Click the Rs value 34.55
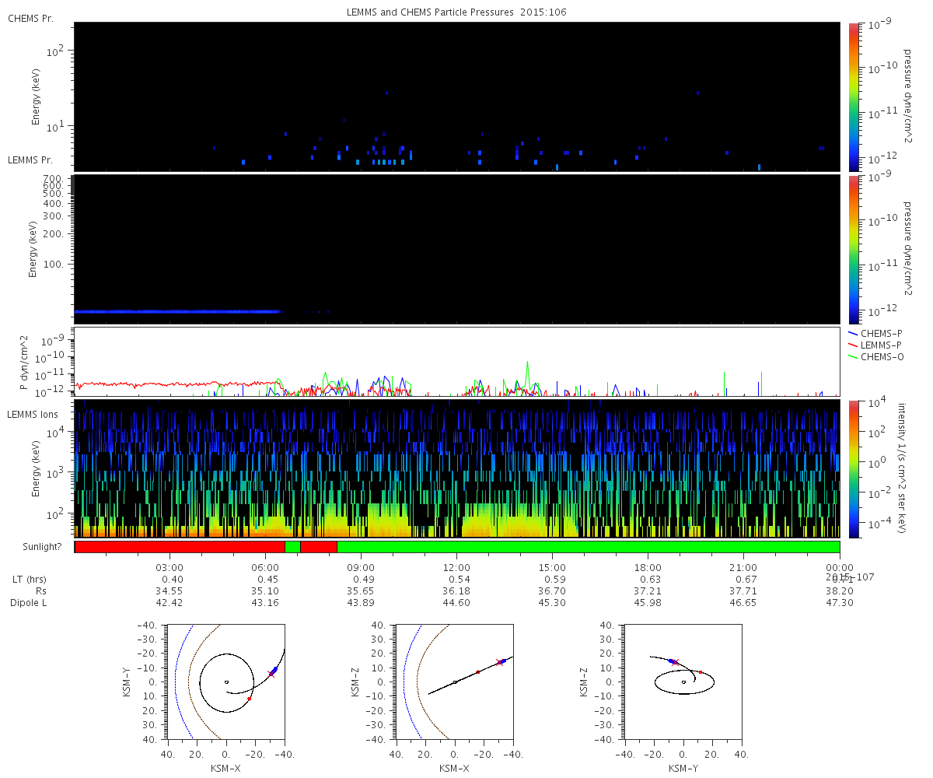 (x=169, y=591)
